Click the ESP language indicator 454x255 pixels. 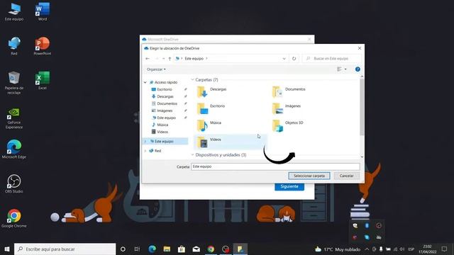pyautogui.click(x=411, y=249)
